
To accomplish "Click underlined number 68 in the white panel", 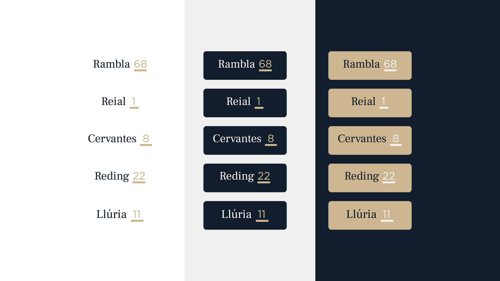I will [x=140, y=64].
